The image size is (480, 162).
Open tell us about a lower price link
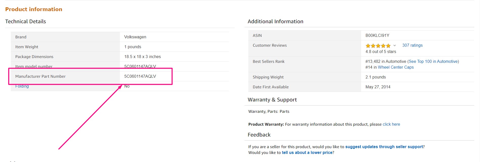[x=307, y=153]
